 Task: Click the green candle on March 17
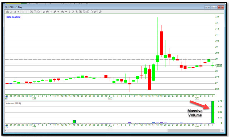click(x=153, y=73)
